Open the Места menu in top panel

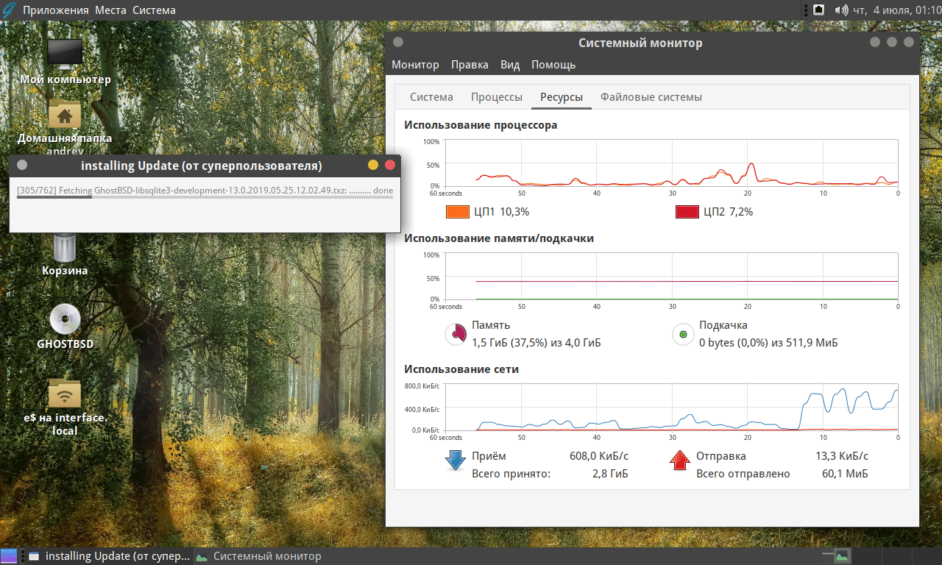(x=112, y=10)
